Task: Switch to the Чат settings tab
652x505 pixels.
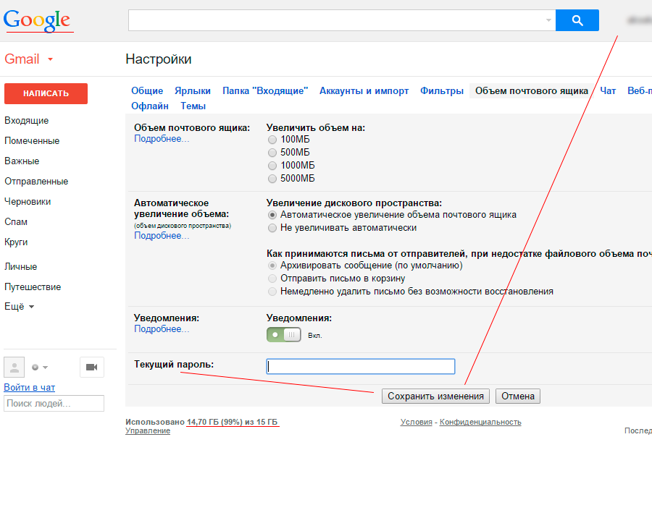Action: 608,91
